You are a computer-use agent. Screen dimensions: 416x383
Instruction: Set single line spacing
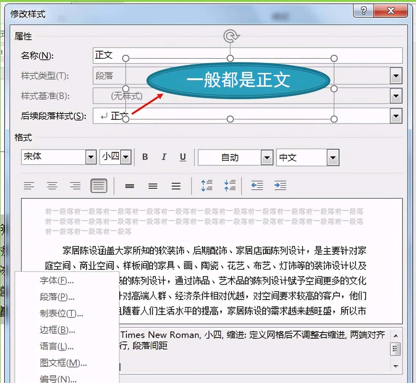pyautogui.click(x=129, y=186)
